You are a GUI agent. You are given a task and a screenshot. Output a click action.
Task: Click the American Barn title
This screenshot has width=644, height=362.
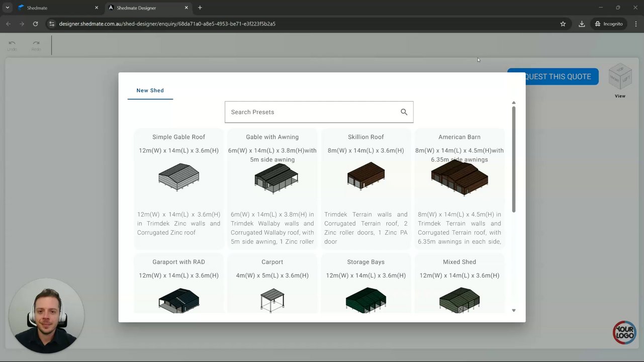coord(459,137)
